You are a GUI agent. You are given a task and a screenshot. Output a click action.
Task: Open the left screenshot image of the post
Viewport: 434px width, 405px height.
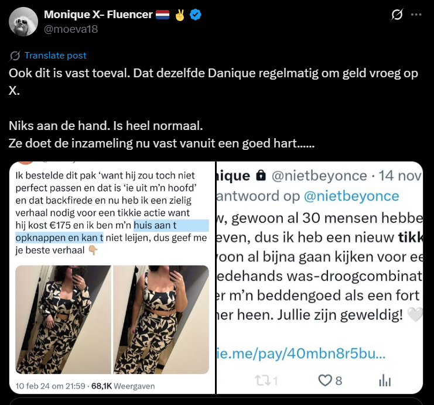click(x=112, y=277)
